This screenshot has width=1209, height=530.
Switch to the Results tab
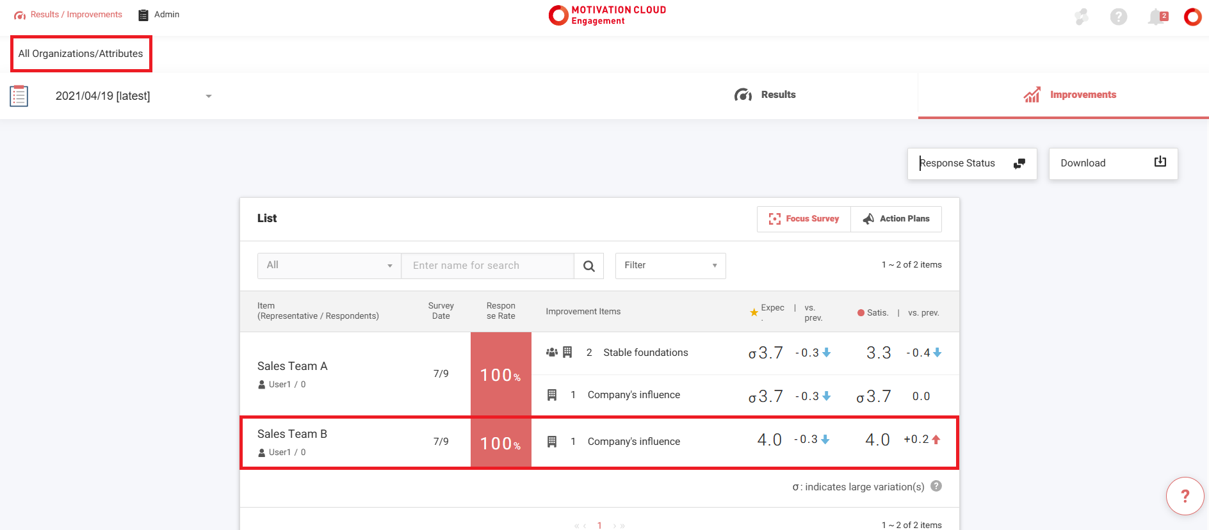[x=765, y=95]
